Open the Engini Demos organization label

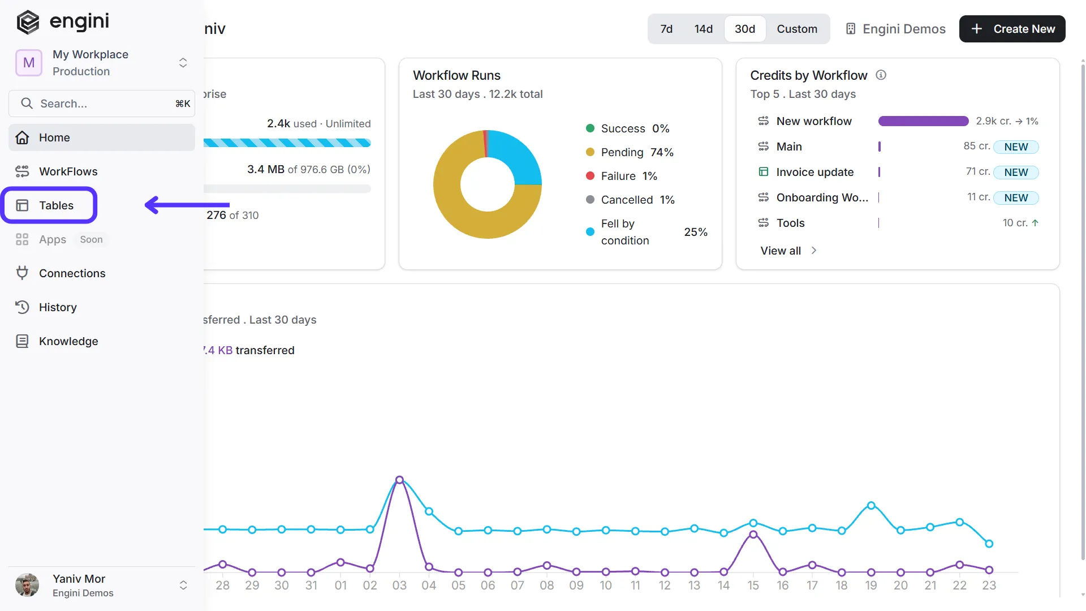[x=904, y=29]
